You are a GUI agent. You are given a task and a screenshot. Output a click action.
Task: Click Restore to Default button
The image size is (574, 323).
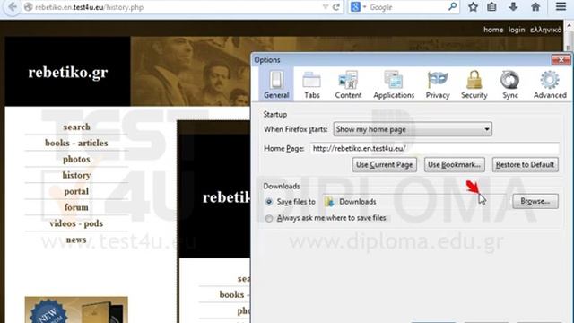(x=526, y=165)
